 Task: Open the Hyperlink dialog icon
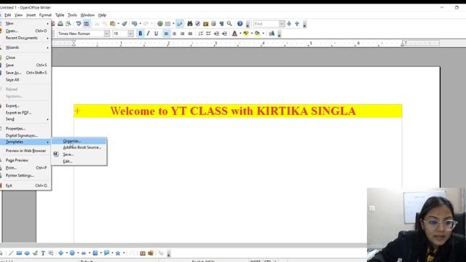[x=160, y=24]
